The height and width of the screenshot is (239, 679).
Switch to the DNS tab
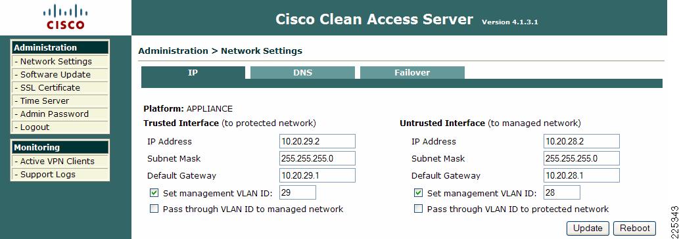tap(303, 73)
